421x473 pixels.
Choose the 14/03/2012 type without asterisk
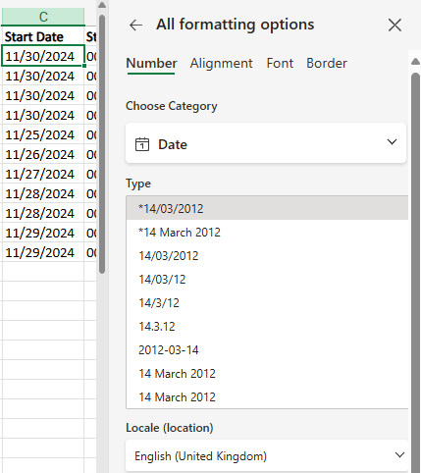[x=267, y=255]
